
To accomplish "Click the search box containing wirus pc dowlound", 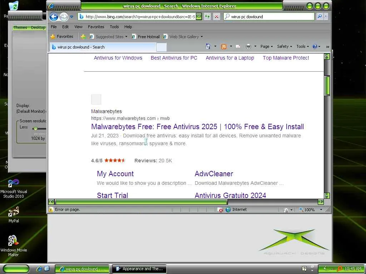I will point(269,16).
